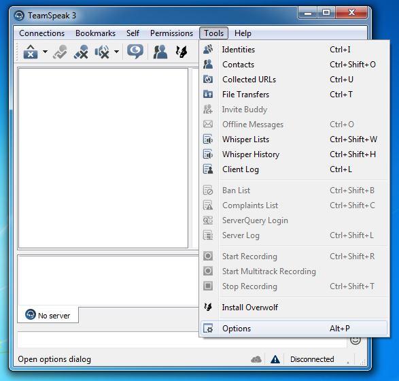Click the Ban List menu entry
Viewport: 399px width, 381px height.
tap(294, 190)
